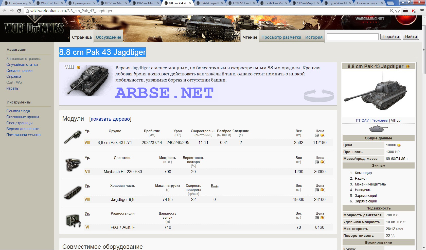Close the 8,8 cm Pak 43 tab
This screenshot has height=250, width=426.
[x=190, y=3]
